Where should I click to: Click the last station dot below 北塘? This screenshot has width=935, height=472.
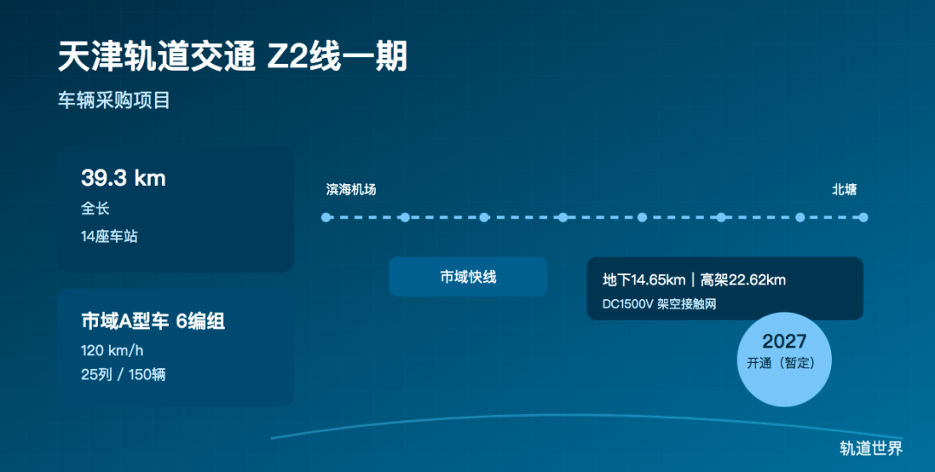coord(863,217)
